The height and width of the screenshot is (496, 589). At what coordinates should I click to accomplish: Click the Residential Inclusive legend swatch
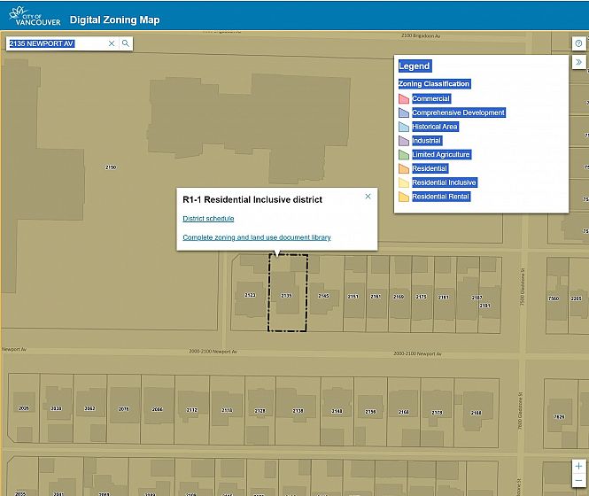404,182
